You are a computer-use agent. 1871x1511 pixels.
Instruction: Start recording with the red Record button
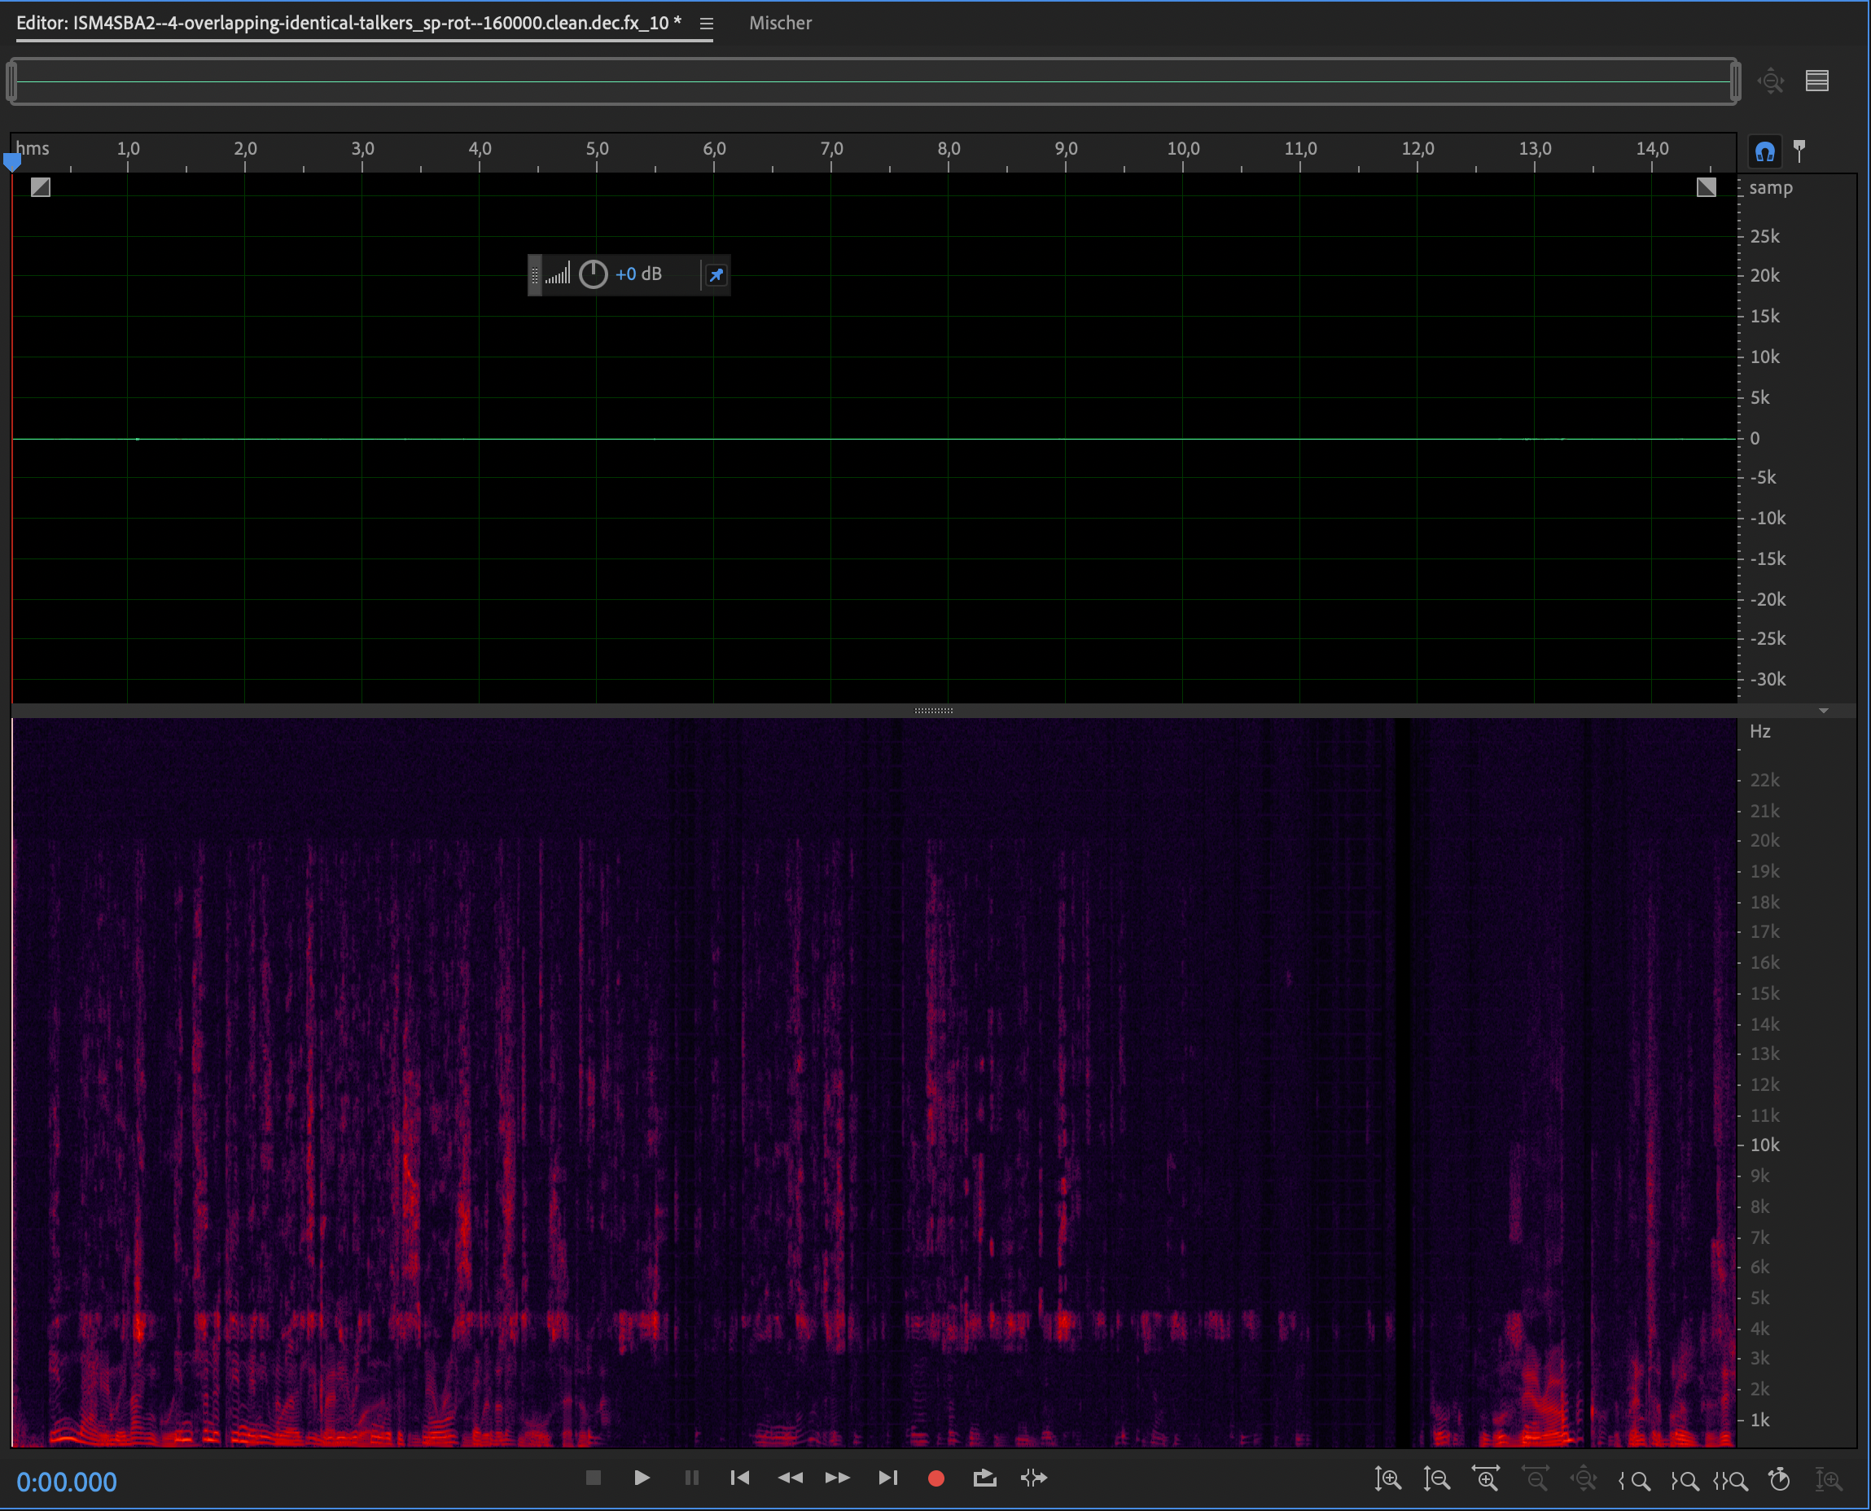(935, 1478)
